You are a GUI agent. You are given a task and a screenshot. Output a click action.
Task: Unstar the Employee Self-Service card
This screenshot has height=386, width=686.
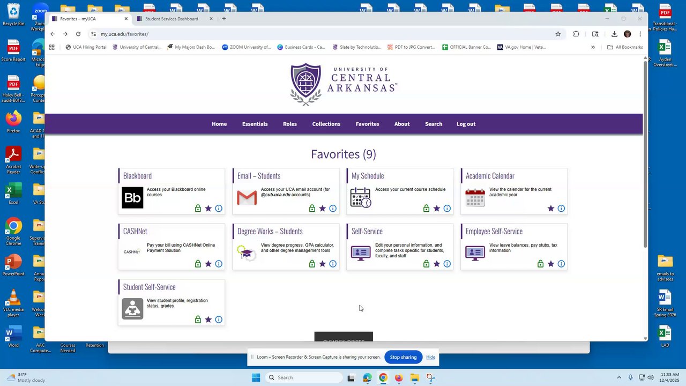[550, 264]
